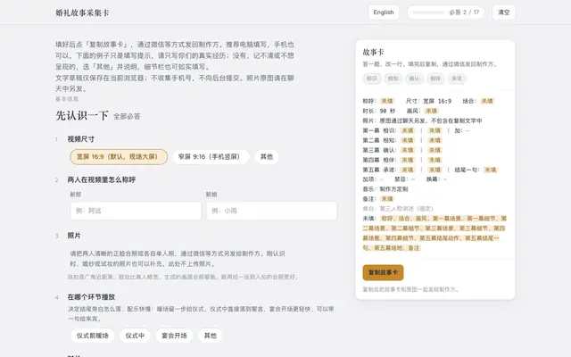
Task: Click the 照片 question label
Action: (x=74, y=236)
